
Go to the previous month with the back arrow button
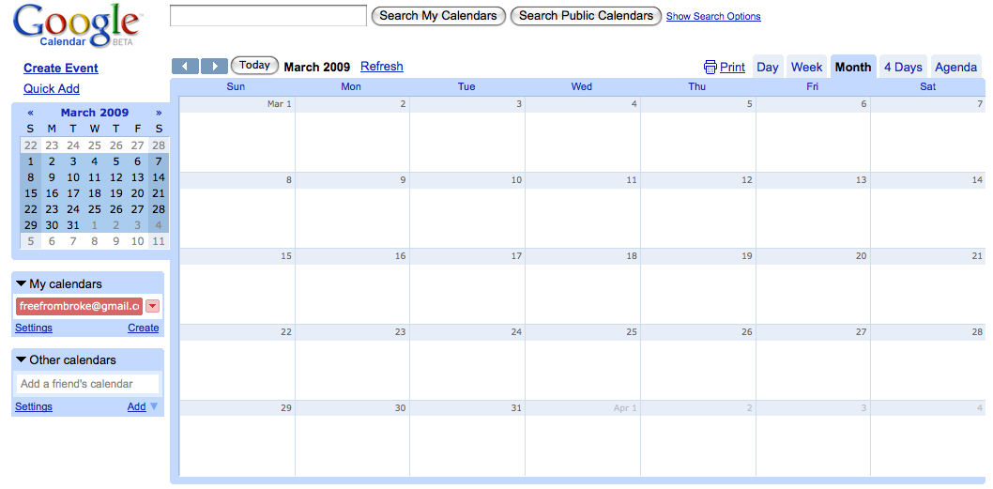coord(185,66)
